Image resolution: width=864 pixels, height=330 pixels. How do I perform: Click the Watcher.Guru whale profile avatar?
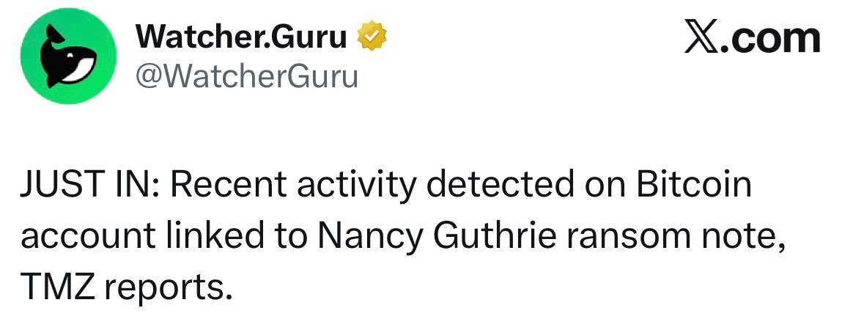pos(68,57)
